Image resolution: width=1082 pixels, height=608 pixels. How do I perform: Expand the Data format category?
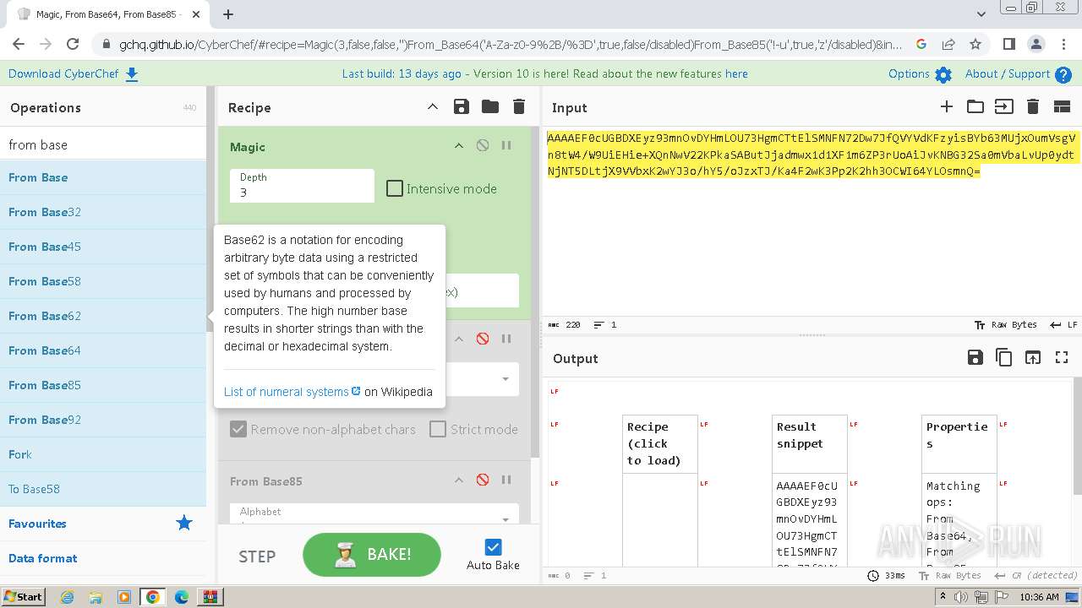(103, 558)
